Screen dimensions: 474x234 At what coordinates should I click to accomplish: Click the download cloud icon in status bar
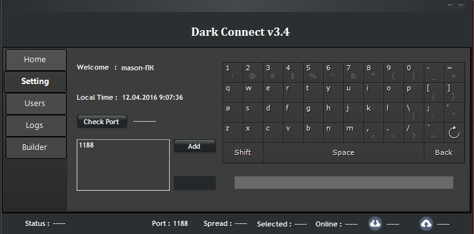[x=375, y=224]
